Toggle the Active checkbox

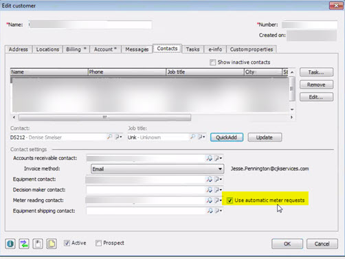(67, 243)
